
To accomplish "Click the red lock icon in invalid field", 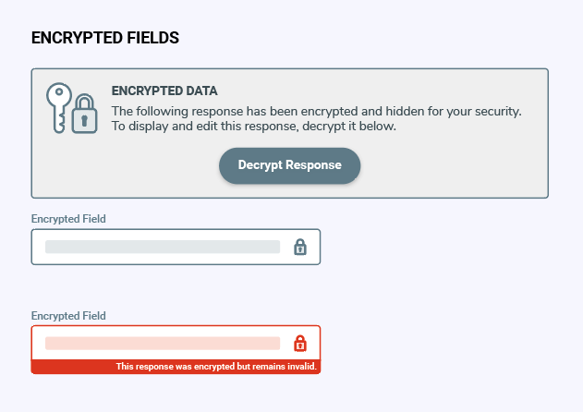I will click(x=300, y=344).
